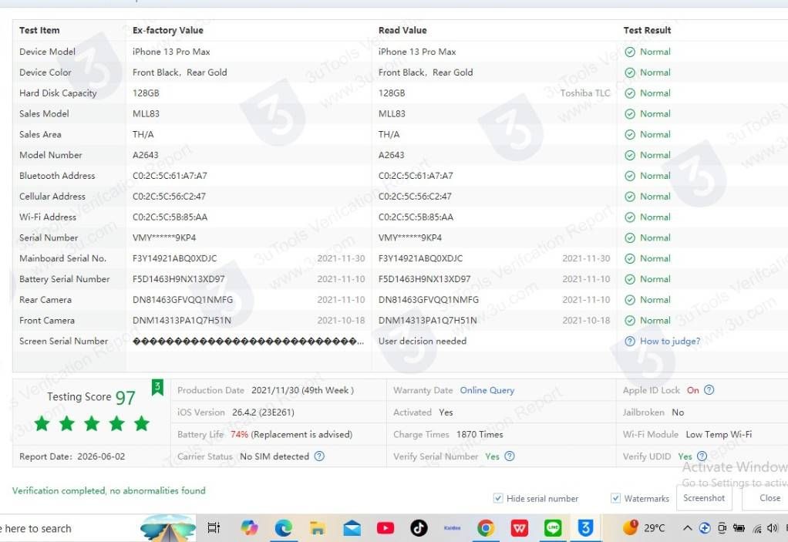Select the Toshiba TLC text
This screenshot has width=788, height=542.
585,93
